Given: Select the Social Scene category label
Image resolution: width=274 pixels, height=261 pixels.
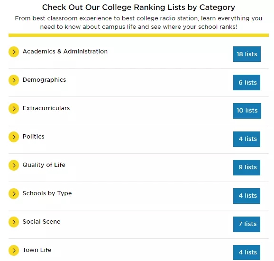Looking at the screenshot, I should 41,222.
